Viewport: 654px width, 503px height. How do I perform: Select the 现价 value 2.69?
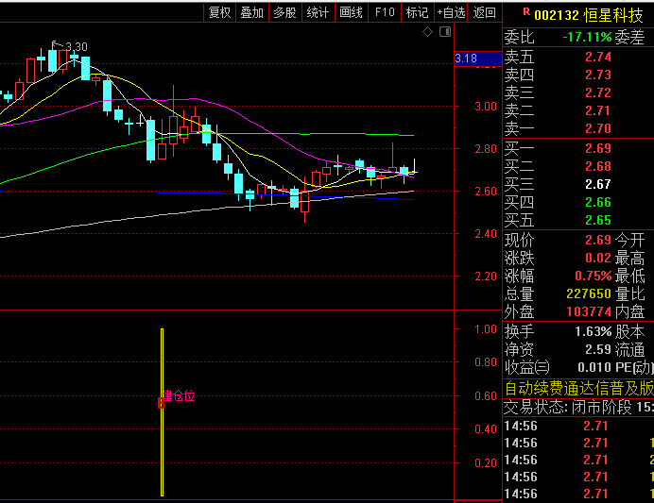[597, 240]
